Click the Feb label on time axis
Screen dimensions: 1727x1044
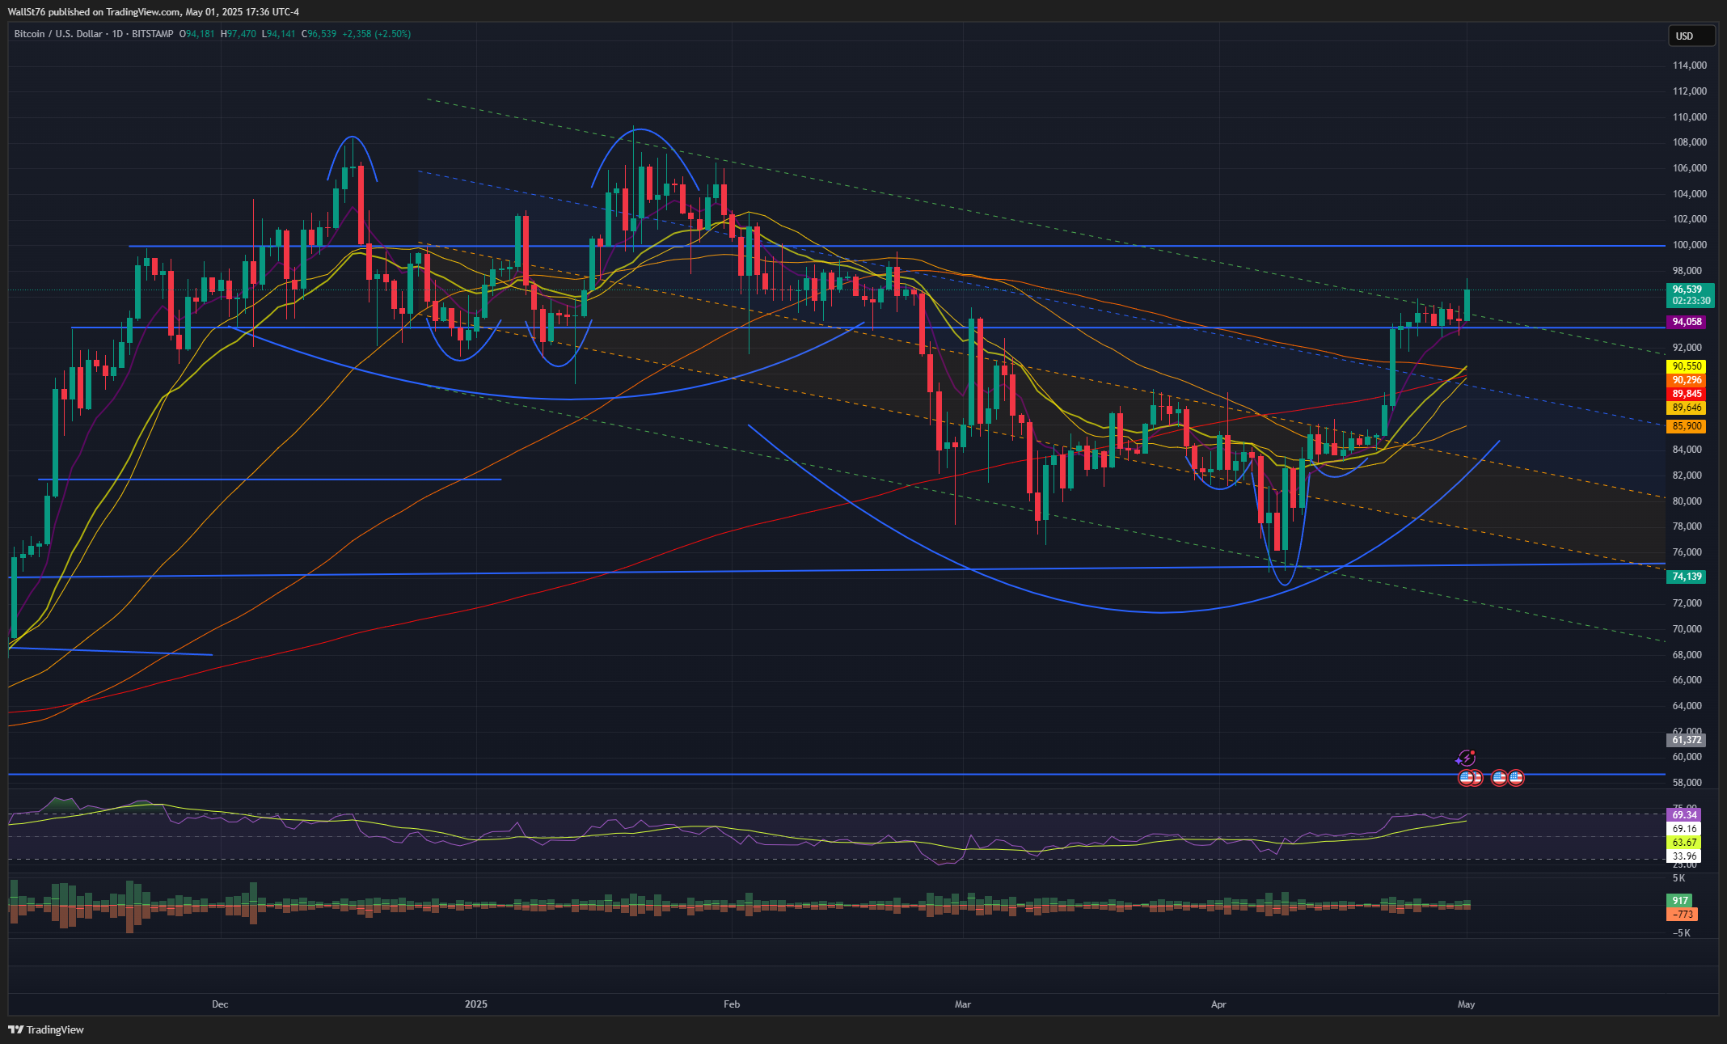click(x=732, y=1004)
